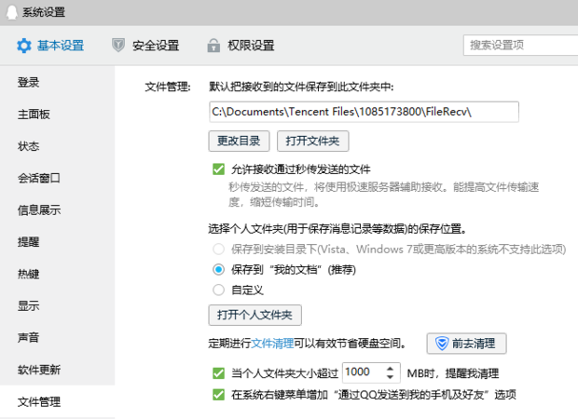Uncheck 允许接收通过秒传发送的文件
This screenshot has width=578, height=419.
pos(218,169)
